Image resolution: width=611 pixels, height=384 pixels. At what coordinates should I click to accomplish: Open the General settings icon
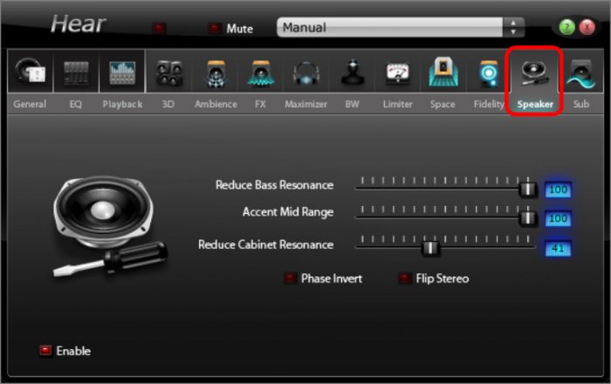tap(30, 76)
